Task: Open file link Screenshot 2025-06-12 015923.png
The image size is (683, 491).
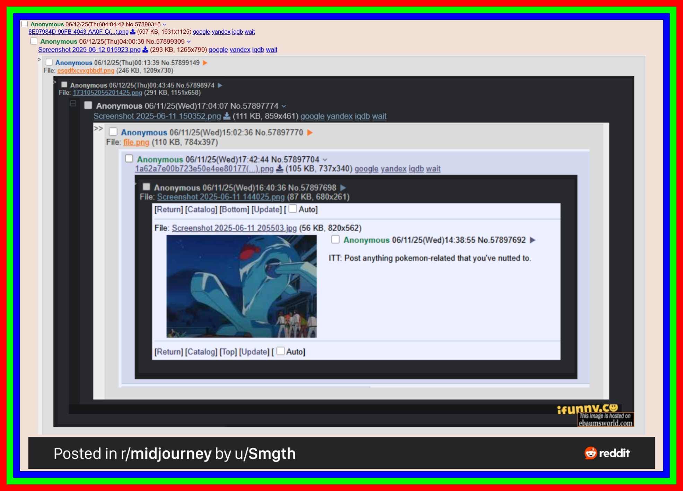Action: pyautogui.click(x=89, y=50)
